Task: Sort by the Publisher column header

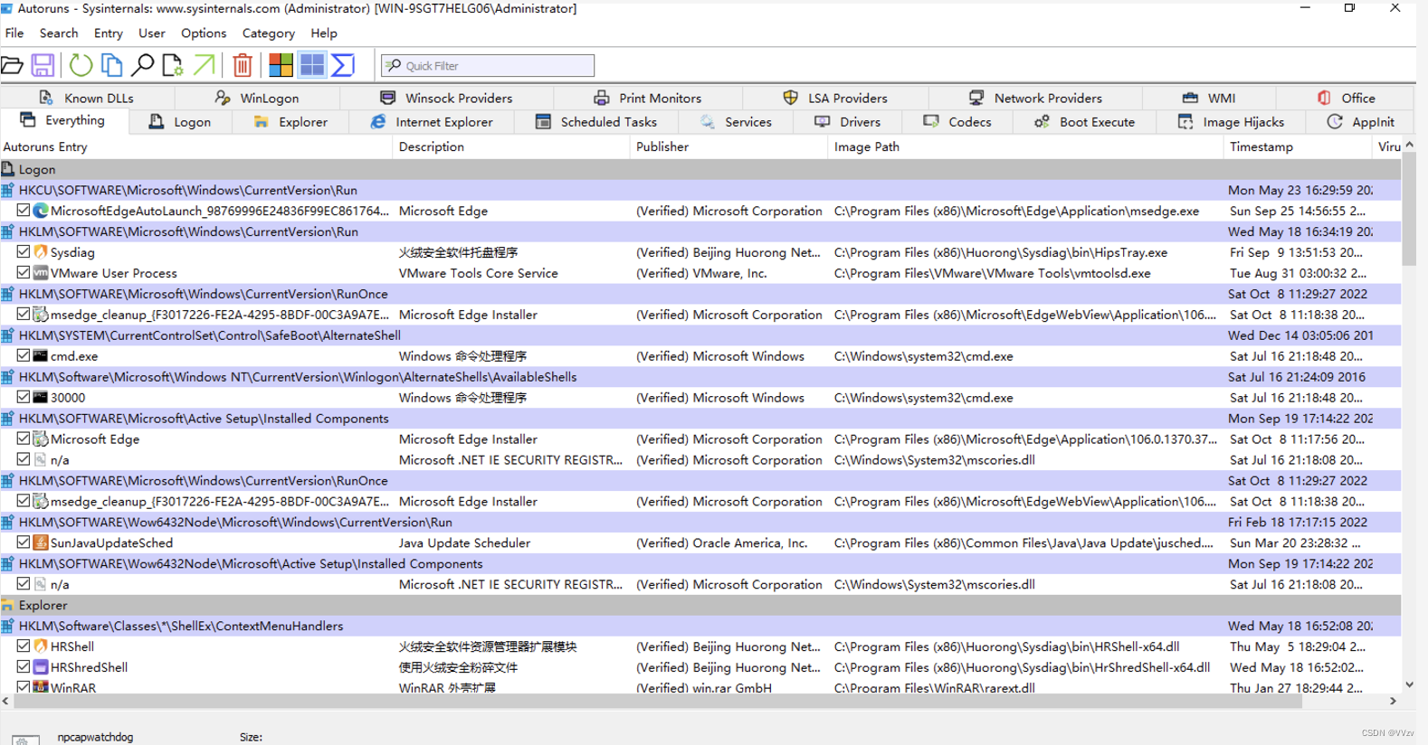Action: (x=728, y=146)
